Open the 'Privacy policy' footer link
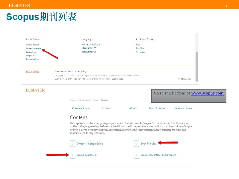This screenshot has height=179, width=239. (80, 71)
